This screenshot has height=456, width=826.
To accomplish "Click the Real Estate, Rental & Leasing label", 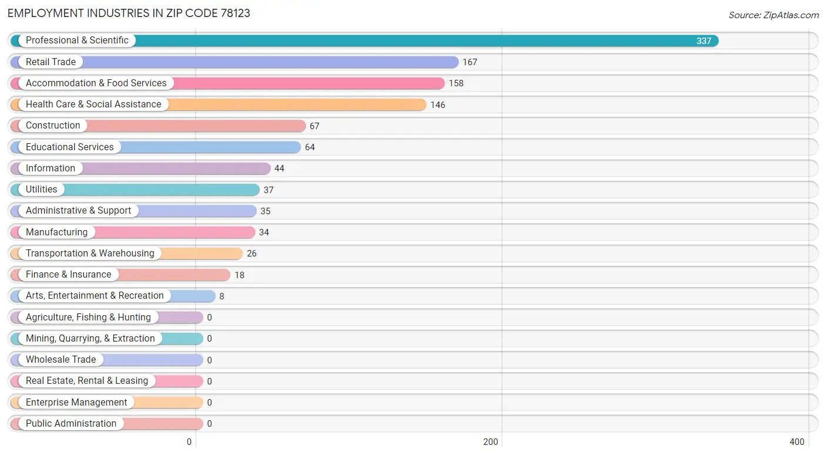I will point(87,380).
